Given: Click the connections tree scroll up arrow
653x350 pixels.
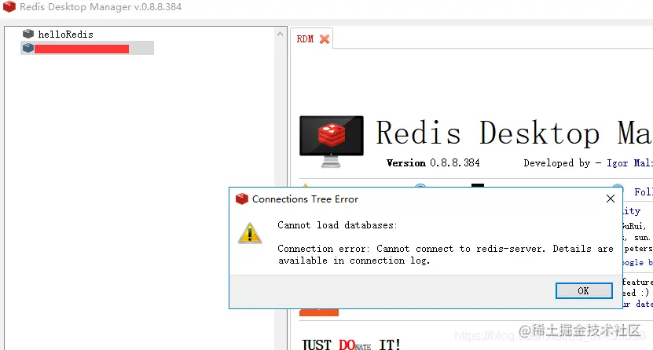Looking at the screenshot, I should tap(281, 34).
